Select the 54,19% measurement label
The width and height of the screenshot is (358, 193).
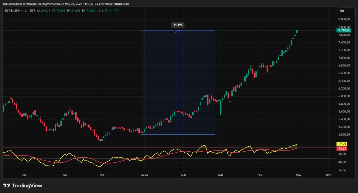(x=178, y=25)
